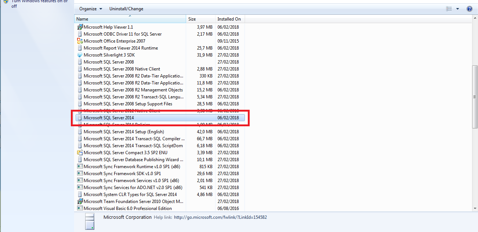Viewport: 478px width, 232px height.
Task: Sort programs by Installed On date
Action: (x=229, y=19)
